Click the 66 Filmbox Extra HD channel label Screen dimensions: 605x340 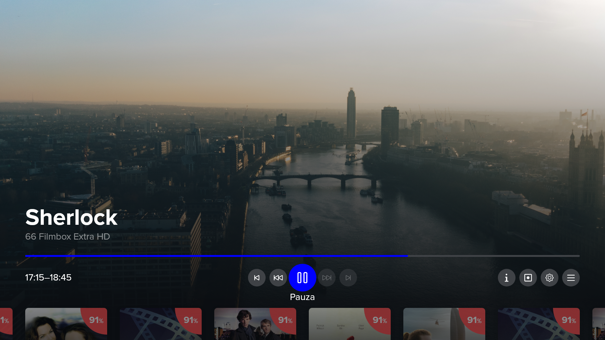pos(67,236)
